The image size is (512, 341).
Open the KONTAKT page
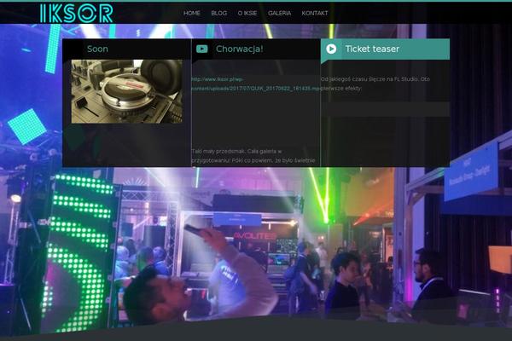click(x=314, y=13)
